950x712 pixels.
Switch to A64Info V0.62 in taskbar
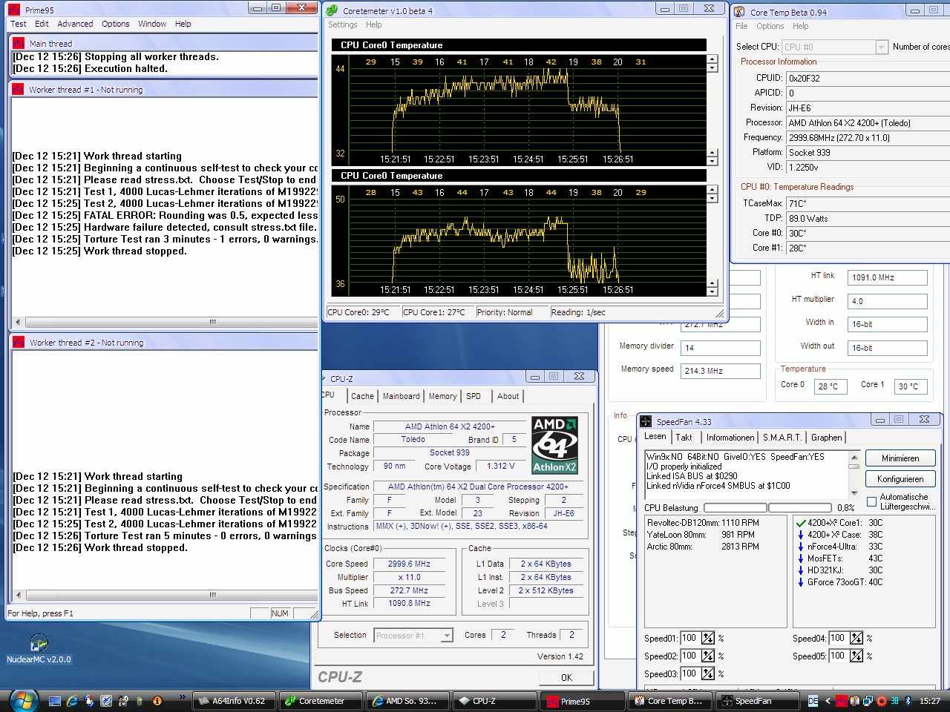(x=234, y=701)
